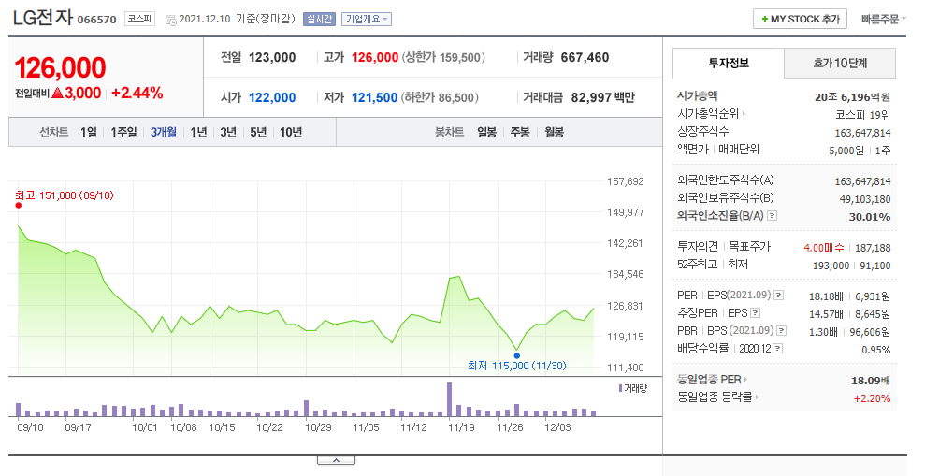Click the current price 126,000
Screen dimensions: 925x476
[60, 67]
